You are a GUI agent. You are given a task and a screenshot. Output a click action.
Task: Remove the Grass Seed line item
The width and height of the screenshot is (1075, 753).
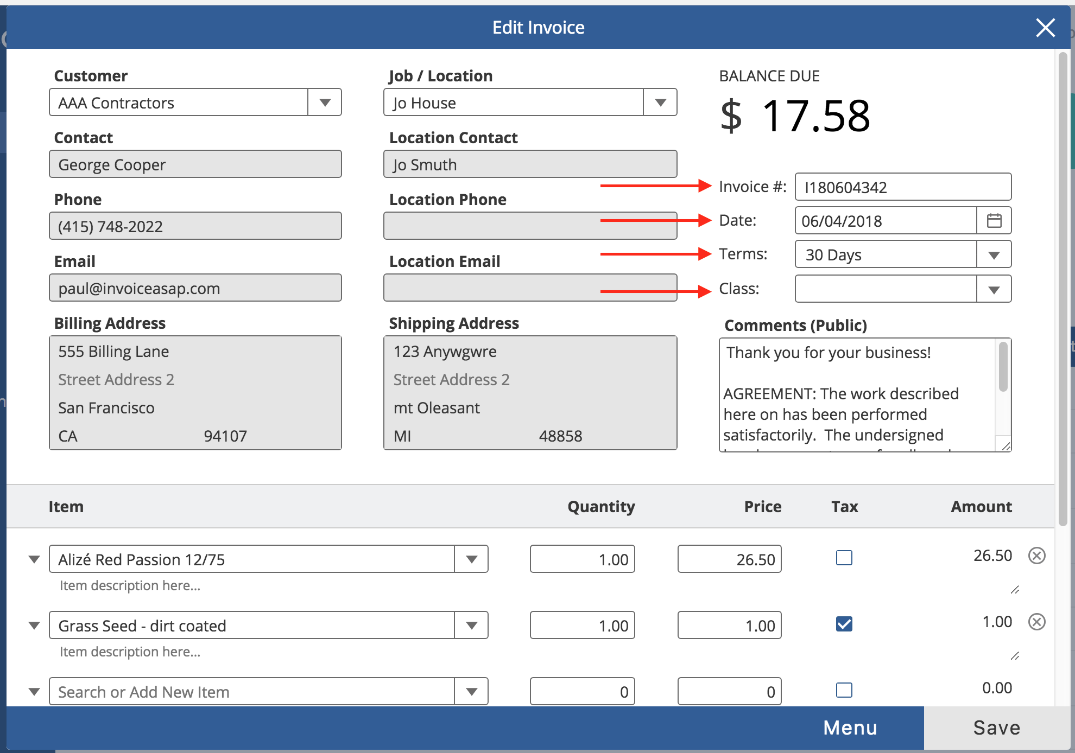tap(1037, 622)
